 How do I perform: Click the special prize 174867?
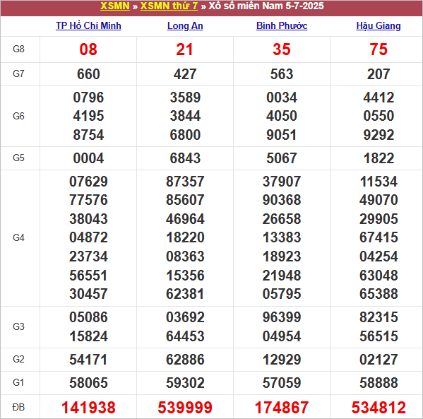click(x=282, y=408)
